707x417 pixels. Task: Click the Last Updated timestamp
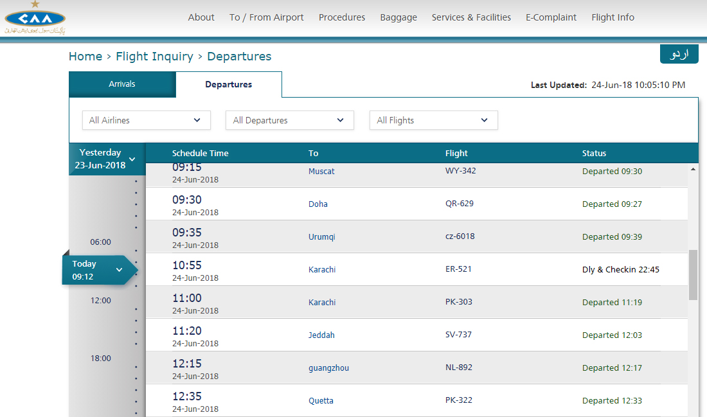click(x=638, y=85)
